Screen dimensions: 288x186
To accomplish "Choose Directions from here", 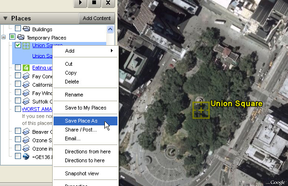I will point(86,152).
